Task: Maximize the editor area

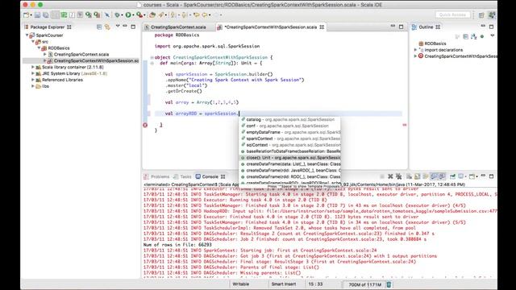Action: 402,27
